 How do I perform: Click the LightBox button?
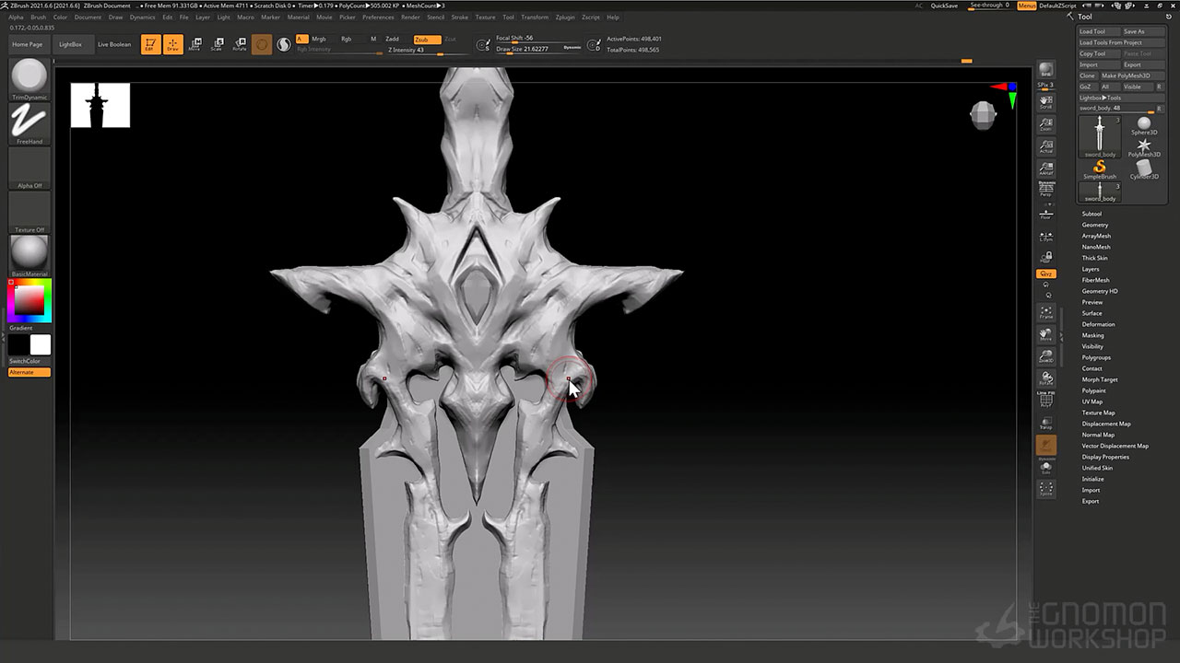point(70,44)
